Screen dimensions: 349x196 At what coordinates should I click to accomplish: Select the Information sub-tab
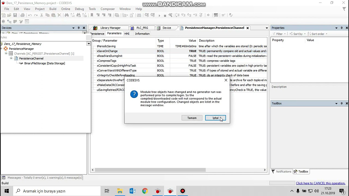tap(142, 34)
